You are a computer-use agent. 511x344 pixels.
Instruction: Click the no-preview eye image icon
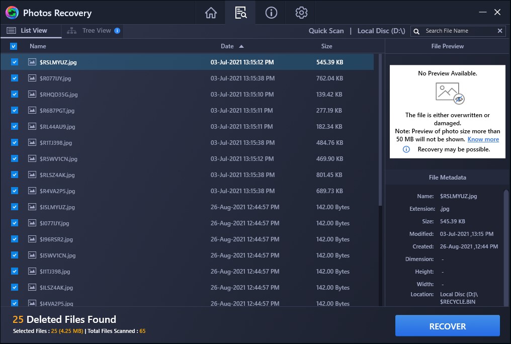(450, 93)
